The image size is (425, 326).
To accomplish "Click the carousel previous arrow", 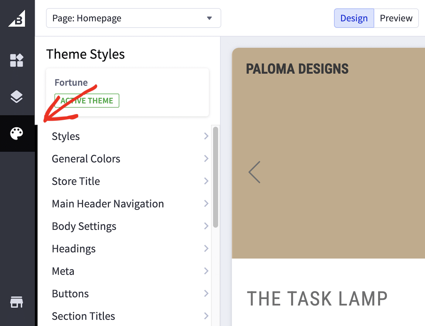I will pyautogui.click(x=254, y=172).
